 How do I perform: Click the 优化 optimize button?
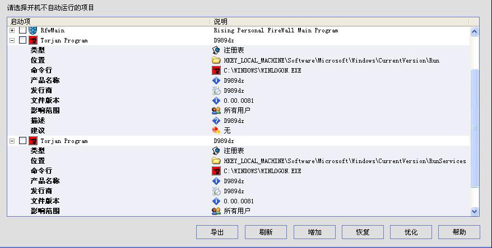click(x=411, y=232)
